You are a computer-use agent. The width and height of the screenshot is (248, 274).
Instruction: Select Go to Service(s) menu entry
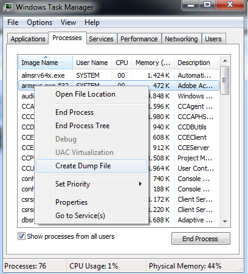(x=80, y=216)
